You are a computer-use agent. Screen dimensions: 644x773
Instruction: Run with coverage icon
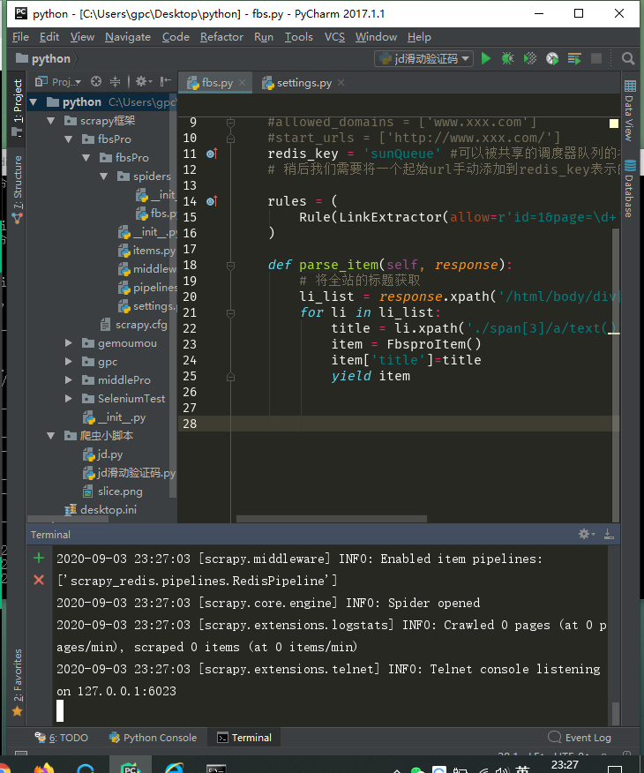pos(529,58)
